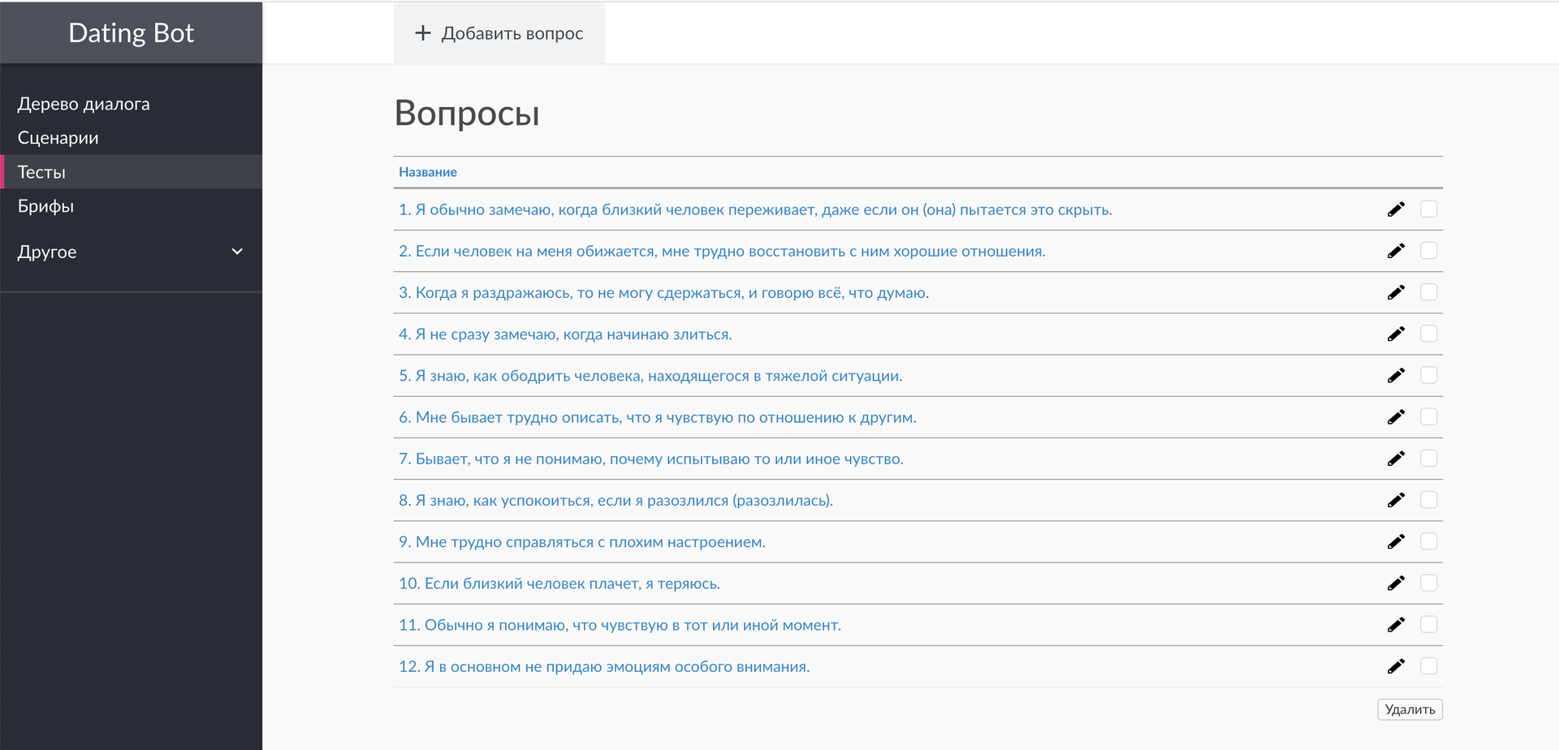Edit question 4 via its pencil icon
This screenshot has width=1559, height=750.
(x=1396, y=334)
